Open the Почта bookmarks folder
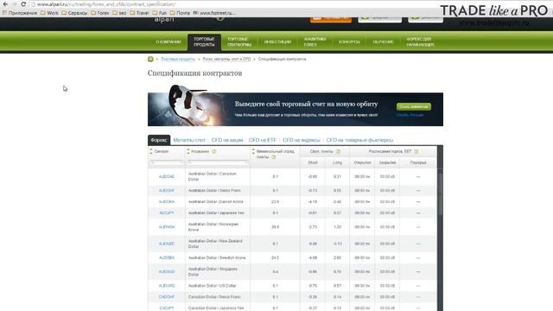553x311 pixels. pos(180,13)
